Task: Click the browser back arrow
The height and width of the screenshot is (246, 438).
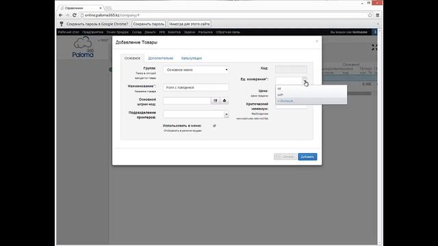Action: pyautogui.click(x=61, y=15)
